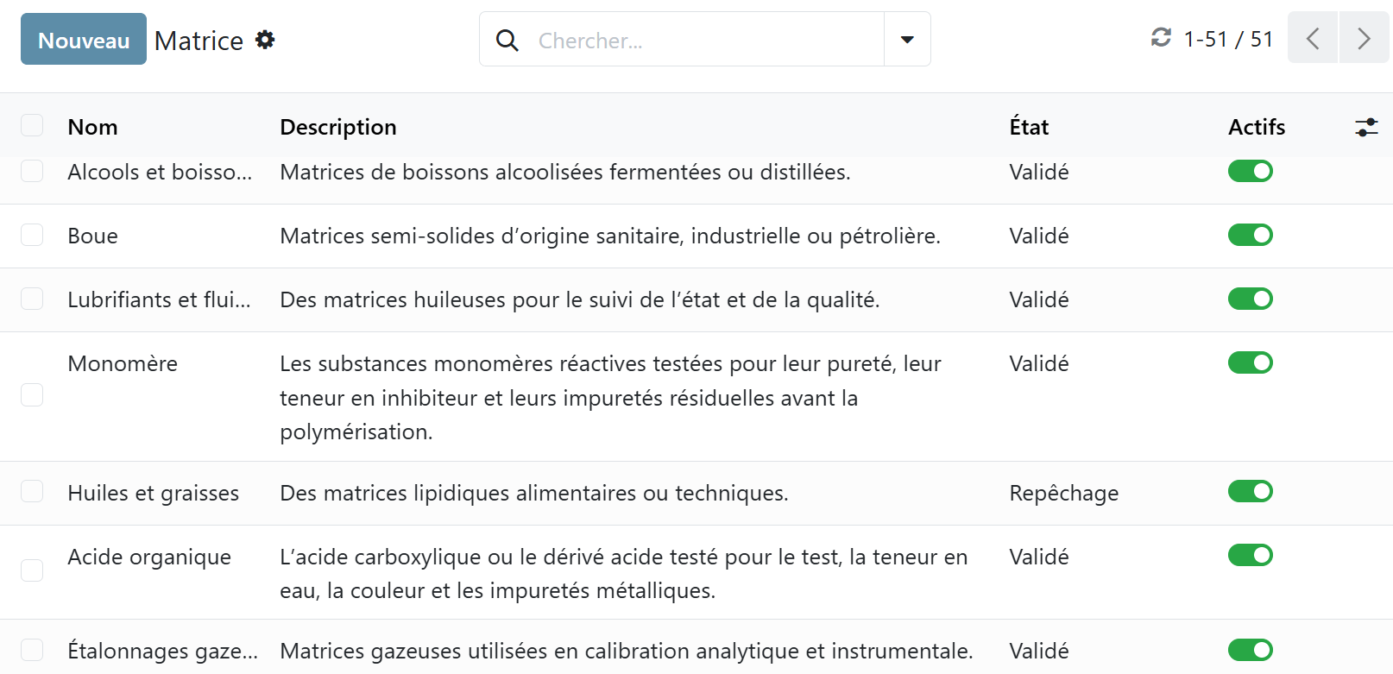Check the Huiles et graisses row
This screenshot has width=1393, height=674.
(32, 492)
